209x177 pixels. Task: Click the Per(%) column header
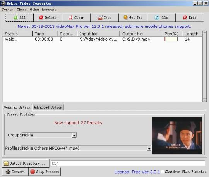coord(172,34)
